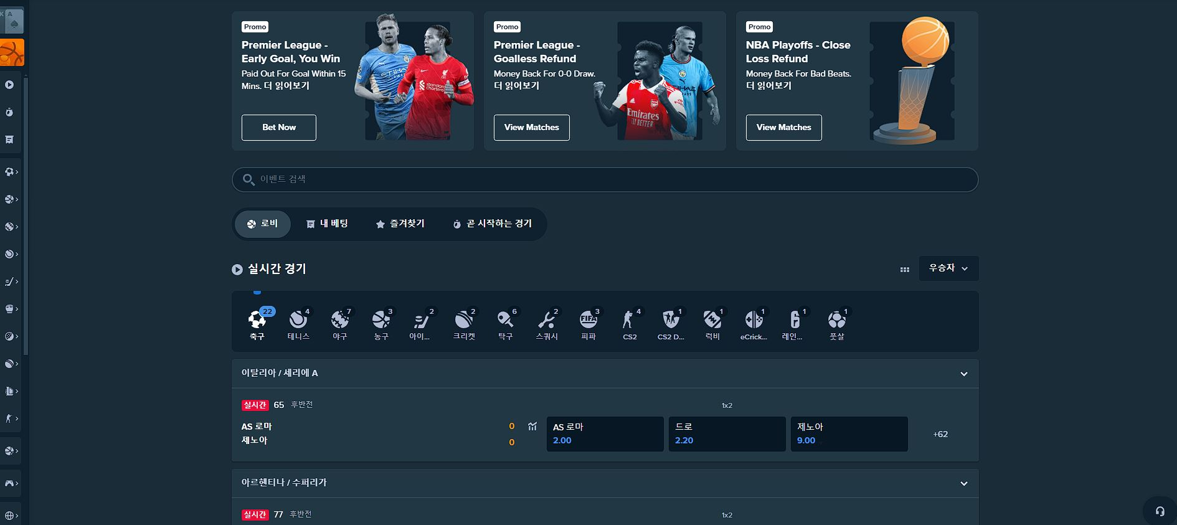
Task: Open match statistics icon for AS 로마 game
Action: click(x=532, y=427)
